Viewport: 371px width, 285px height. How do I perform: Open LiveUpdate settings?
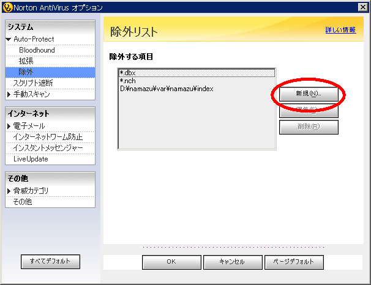tap(31, 159)
